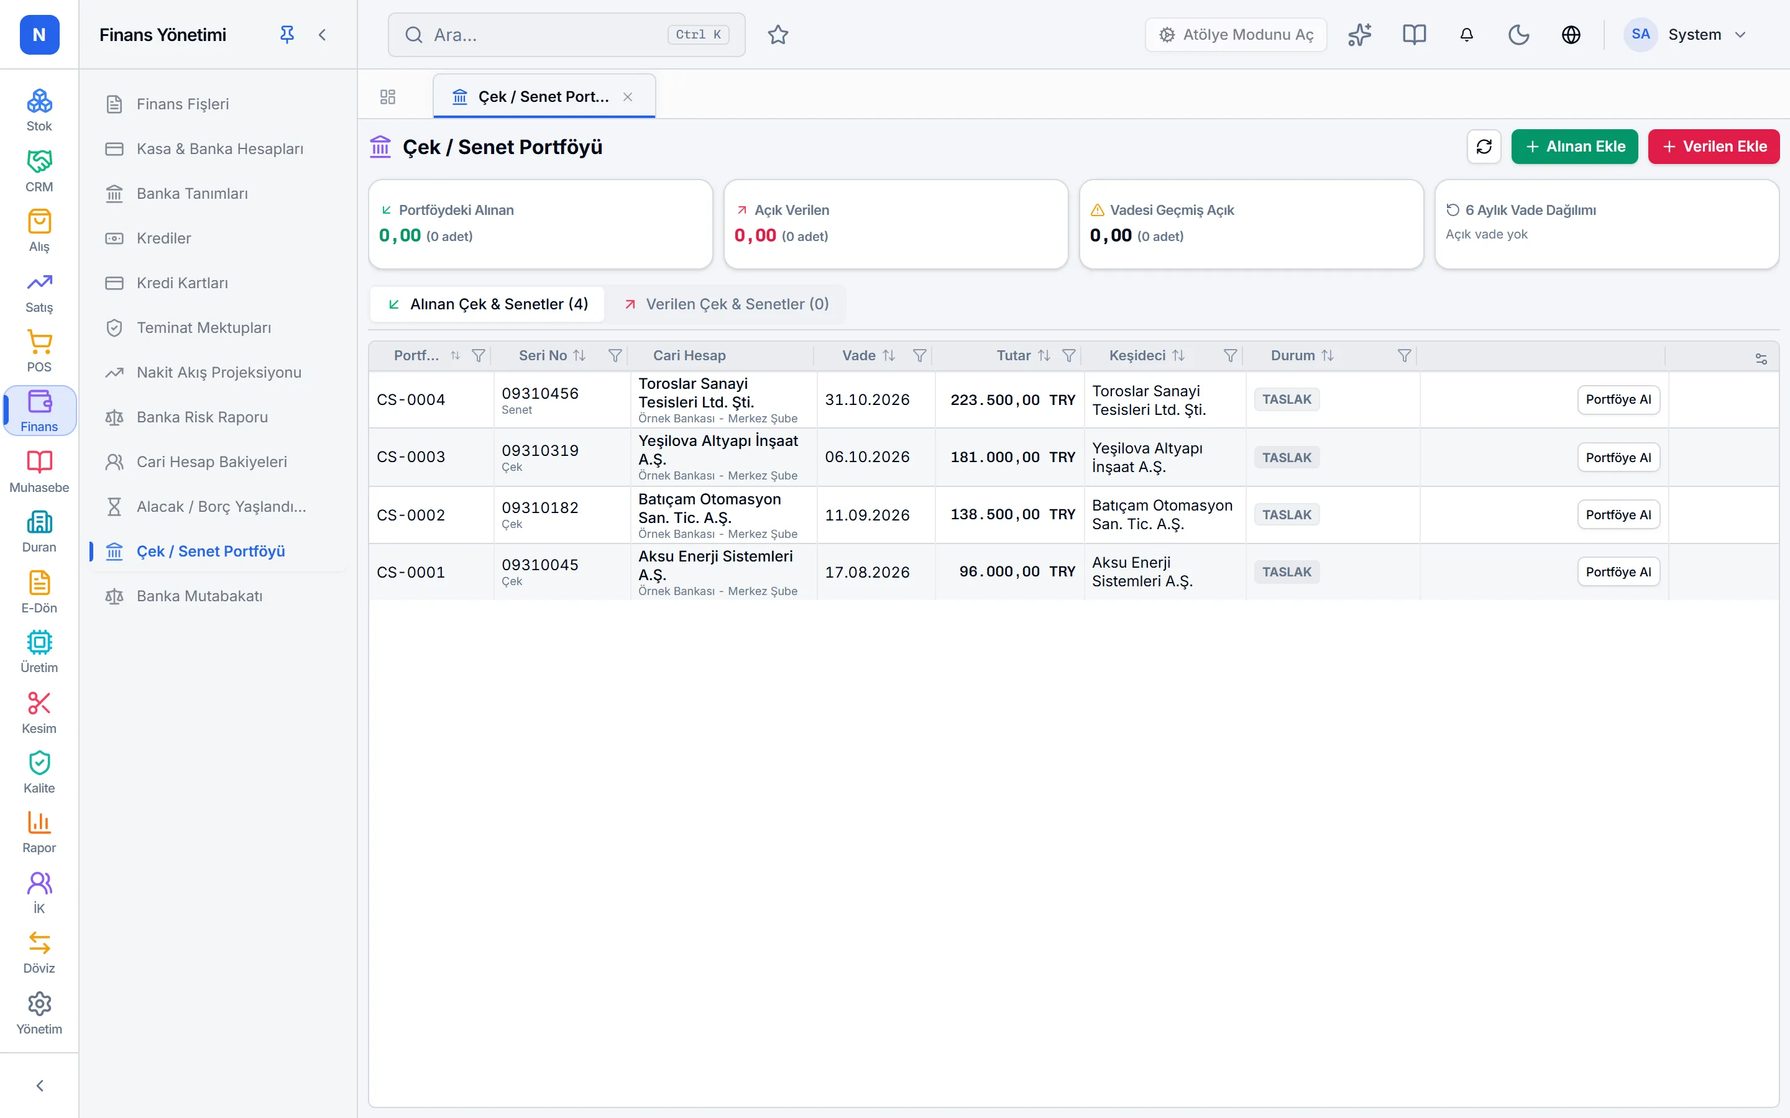Switch to Verilen Çek & Senetler tab

pyautogui.click(x=725, y=304)
